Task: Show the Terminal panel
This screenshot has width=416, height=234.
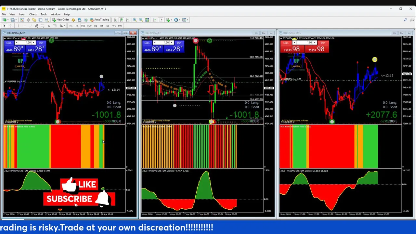Action: (x=40, y=20)
